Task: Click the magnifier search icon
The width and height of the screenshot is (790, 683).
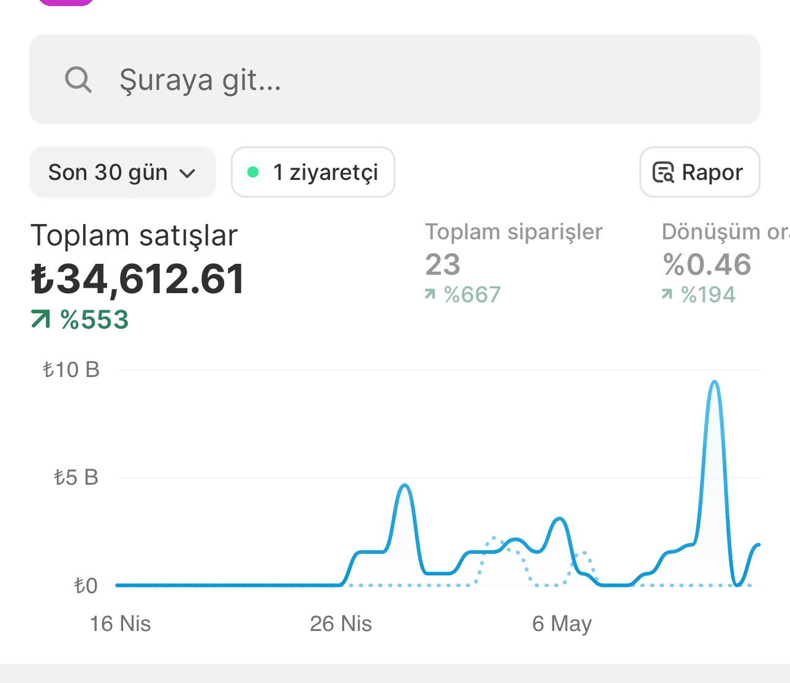Action: coord(78,80)
